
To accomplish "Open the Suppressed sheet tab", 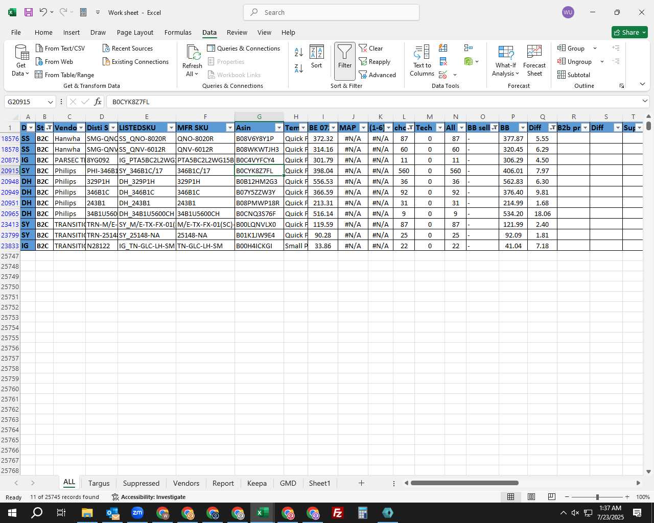I will 141,483.
